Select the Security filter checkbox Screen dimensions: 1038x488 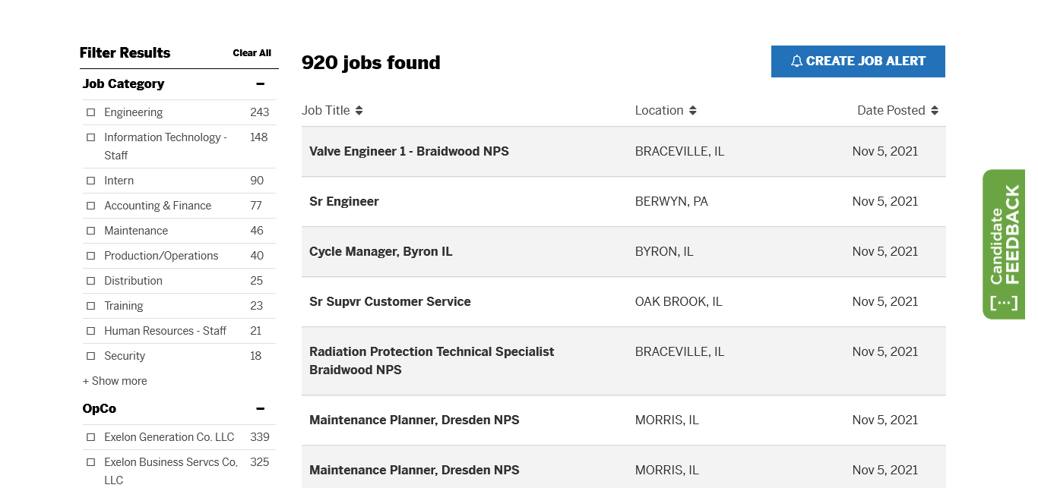(91, 356)
